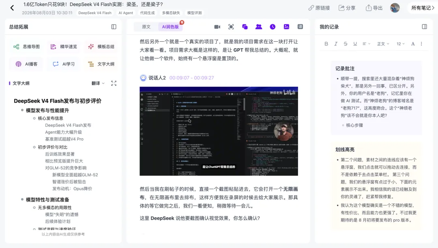438x248 pixels.
Task: Click the 记录批注 note card heading
Action: coord(345,68)
